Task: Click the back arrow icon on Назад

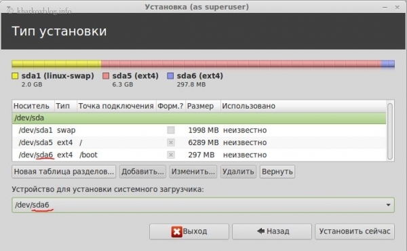Action: (260, 231)
